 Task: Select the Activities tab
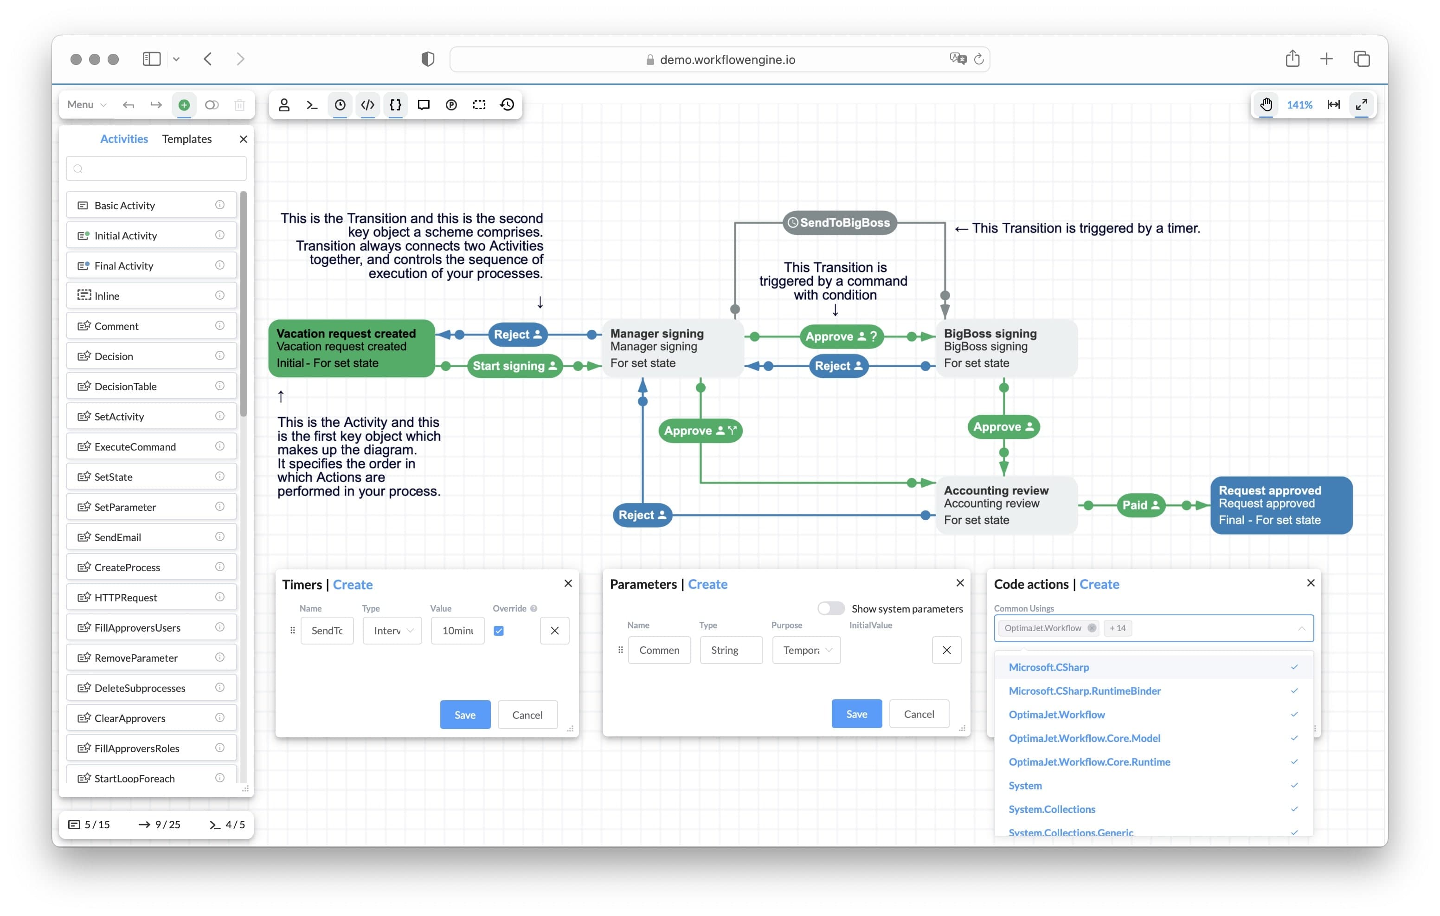click(x=123, y=138)
